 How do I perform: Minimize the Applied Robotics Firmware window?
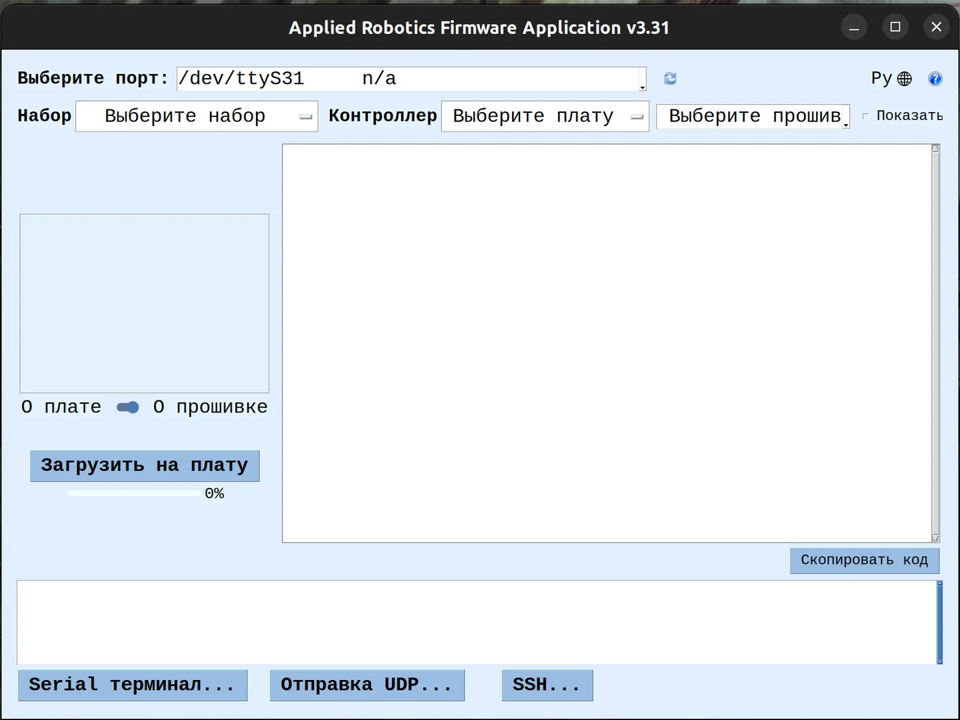pyautogui.click(x=854, y=27)
